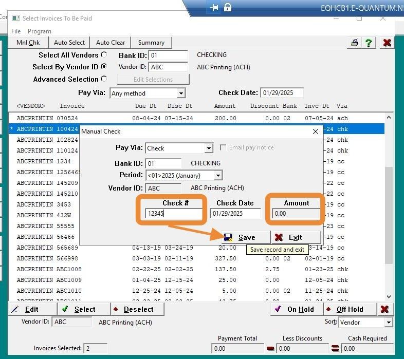The image size is (404, 359).
Task: Close the Manual Check dialog with its X
Action: (316, 131)
